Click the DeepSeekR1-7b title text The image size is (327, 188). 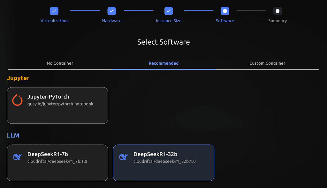coord(48,154)
